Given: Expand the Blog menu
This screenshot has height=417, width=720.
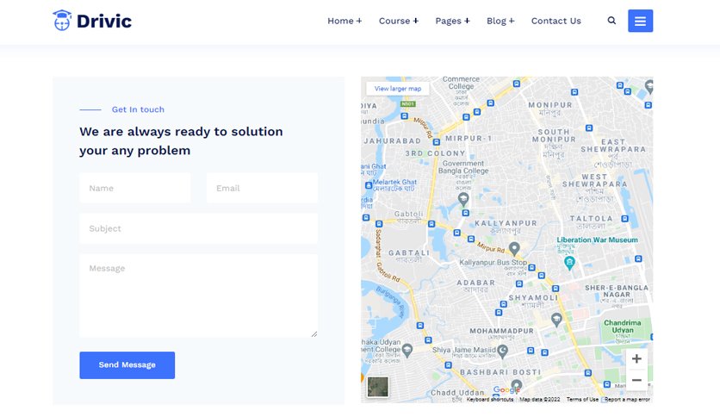Looking at the screenshot, I should [500, 21].
